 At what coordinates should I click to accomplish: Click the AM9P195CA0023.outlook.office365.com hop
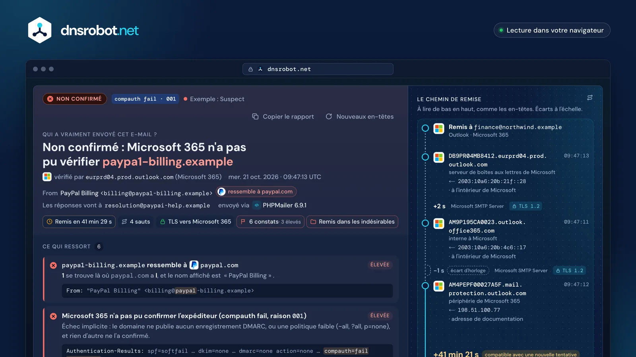[x=487, y=226]
